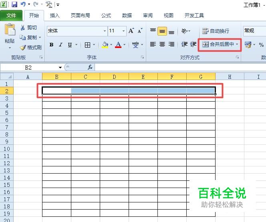This screenshot has height=222, width=266.
Task: Click the Increase Indent icon
Action: pos(193,44)
